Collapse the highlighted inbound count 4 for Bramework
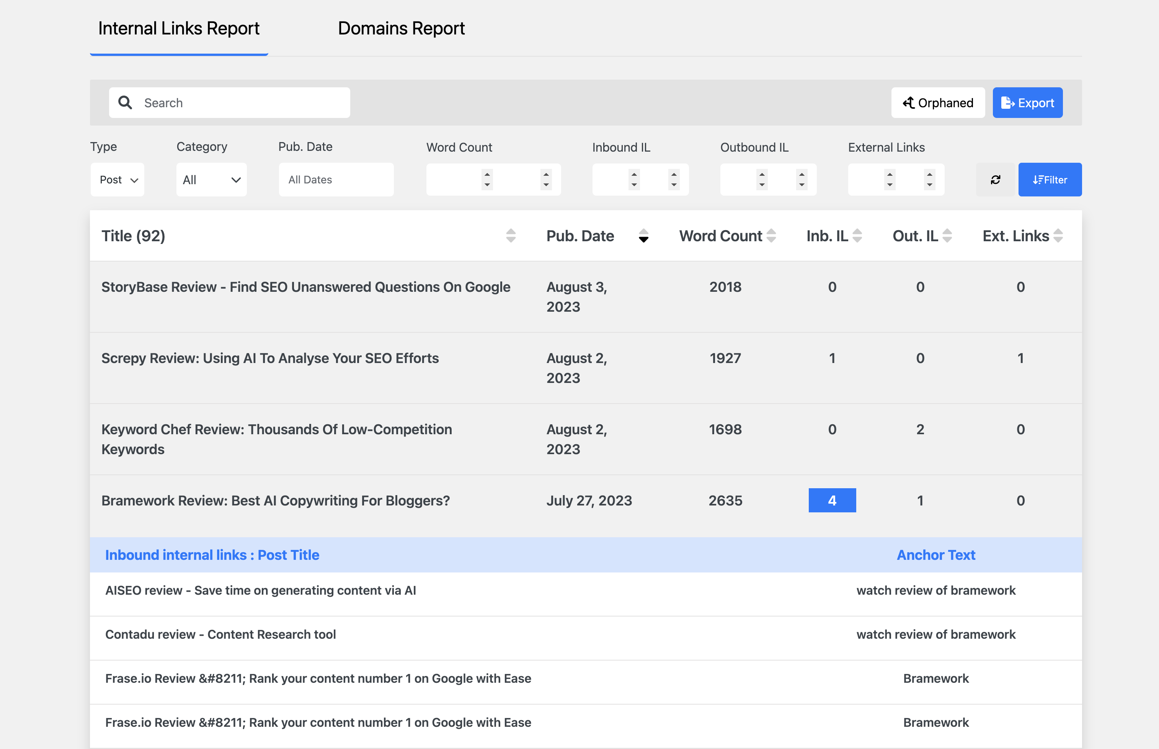The image size is (1159, 749). [x=832, y=500]
